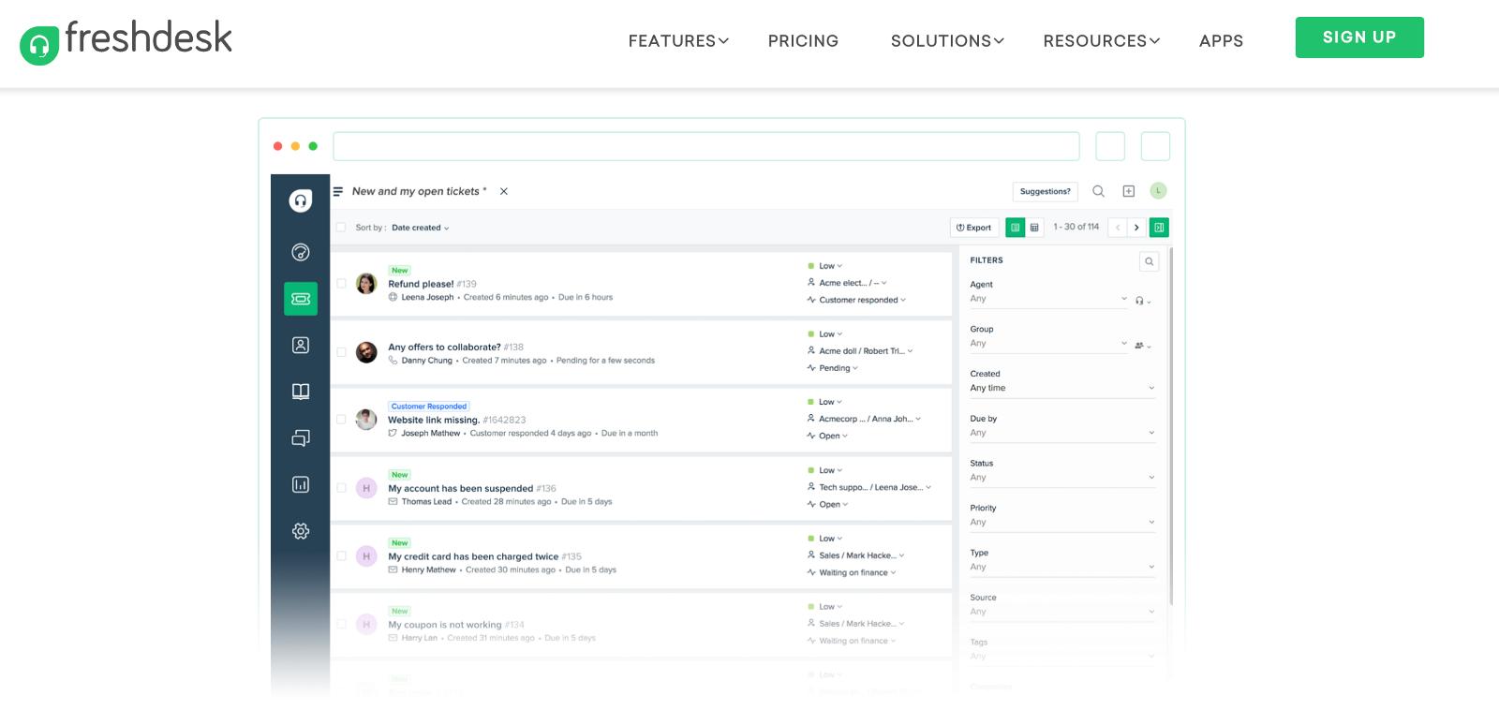Go to previous page of tickets
The image size is (1499, 725).
[x=1118, y=228]
